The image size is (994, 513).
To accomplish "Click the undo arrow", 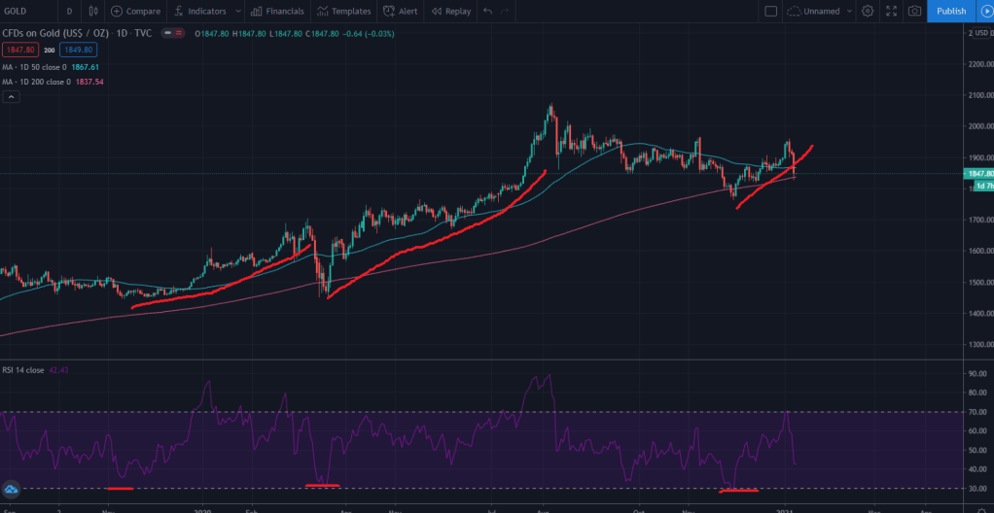I will pos(488,11).
